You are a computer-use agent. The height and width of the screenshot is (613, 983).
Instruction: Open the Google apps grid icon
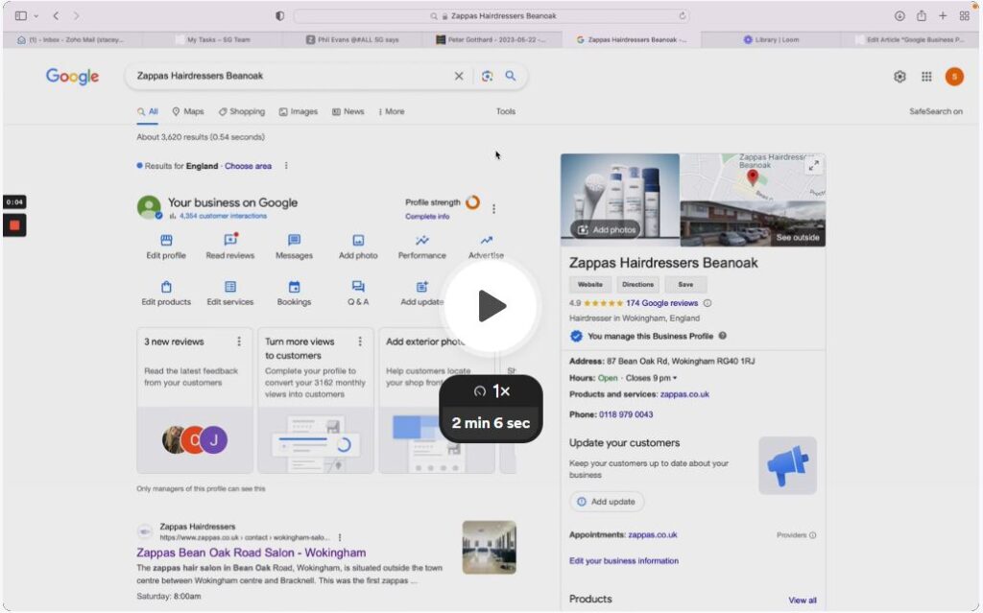click(926, 77)
